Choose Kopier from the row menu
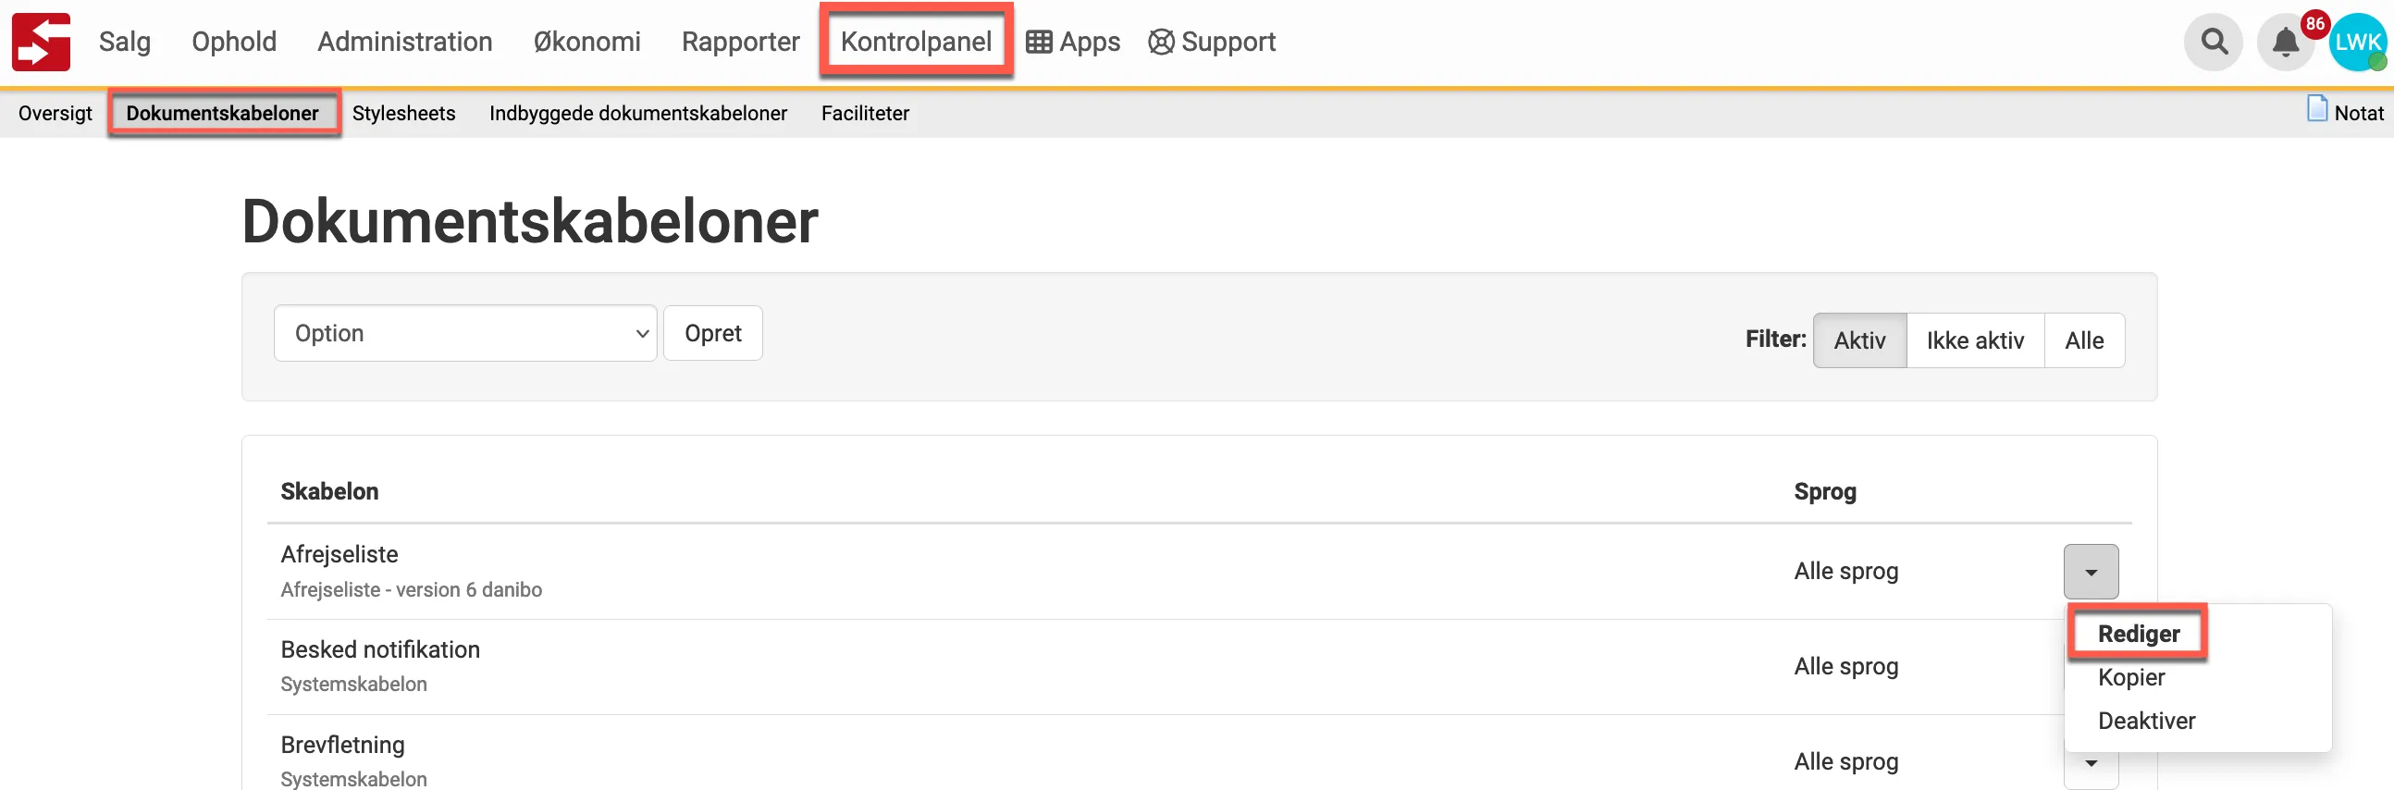 pyautogui.click(x=2131, y=677)
